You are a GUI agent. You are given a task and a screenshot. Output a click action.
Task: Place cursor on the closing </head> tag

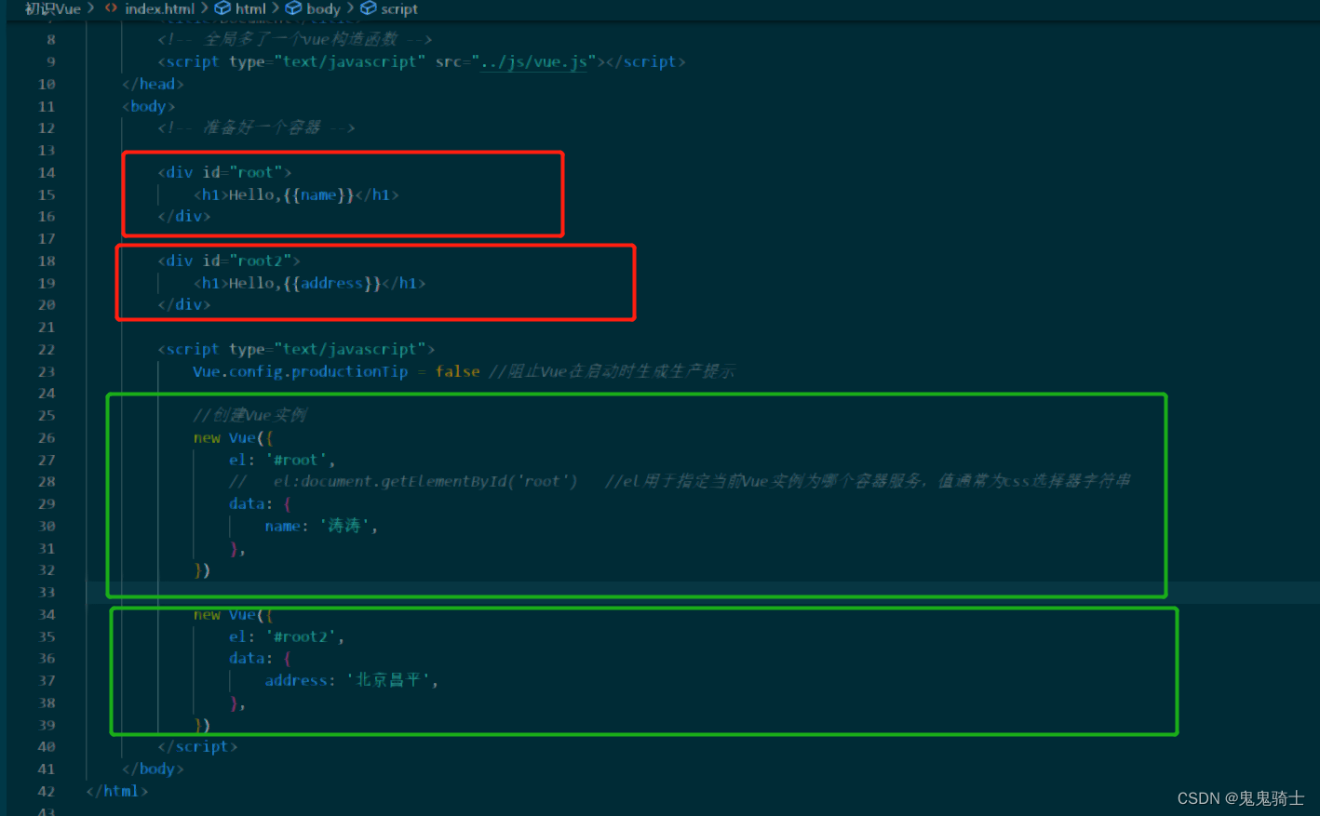point(153,84)
